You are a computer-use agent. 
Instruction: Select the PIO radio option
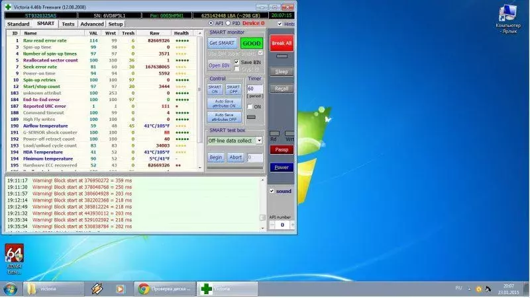pyautogui.click(x=228, y=23)
